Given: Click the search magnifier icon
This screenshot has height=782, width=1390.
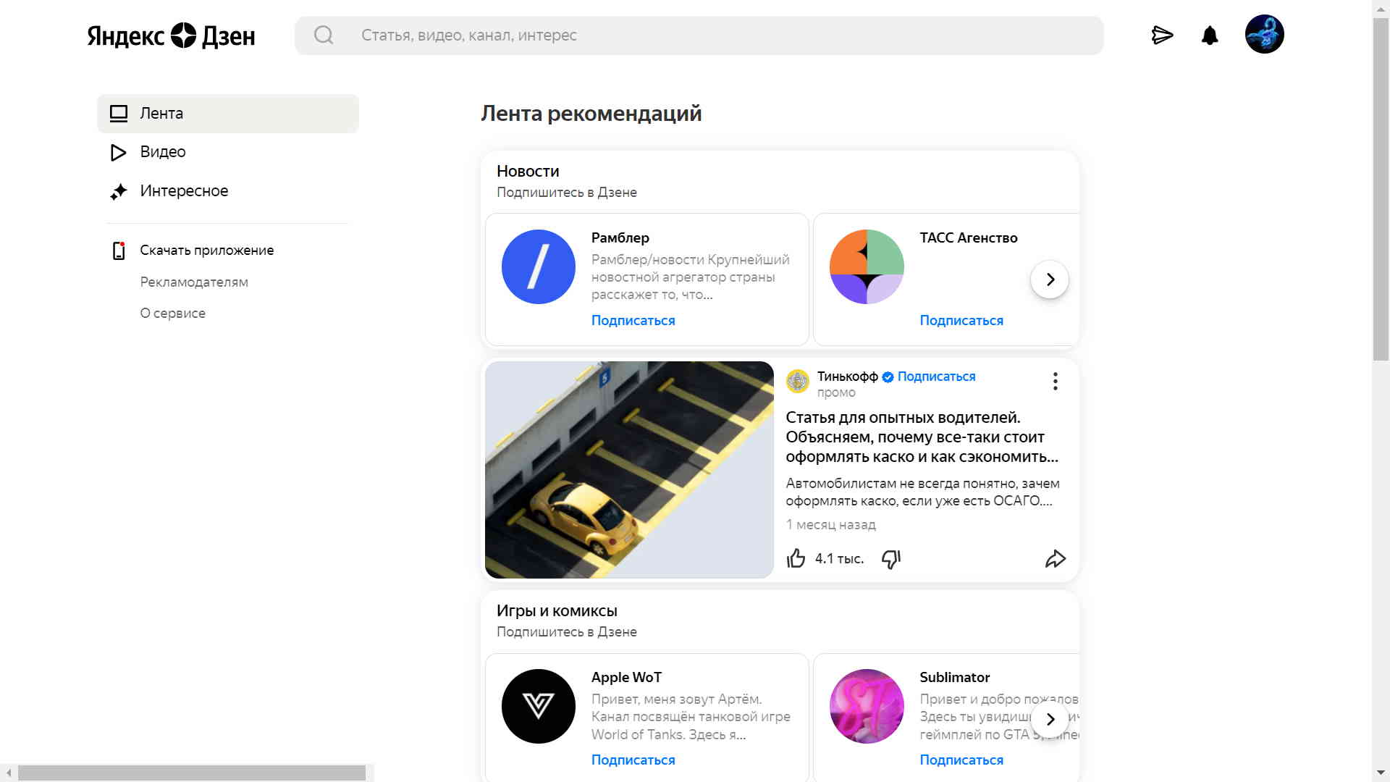Looking at the screenshot, I should [x=324, y=35].
